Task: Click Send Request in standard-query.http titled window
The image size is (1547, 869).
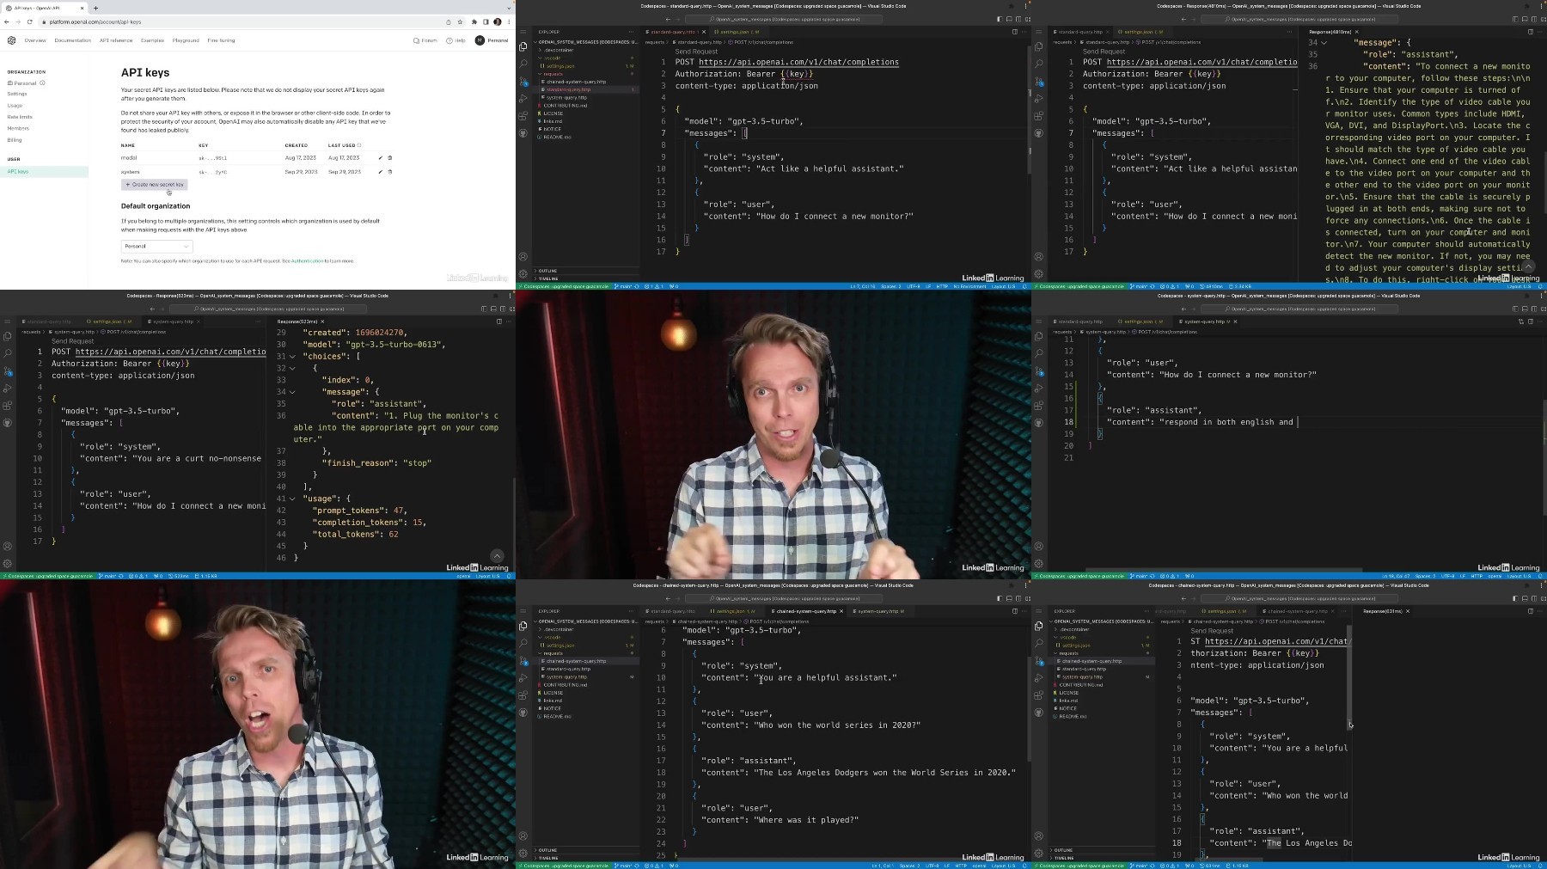Action: coord(696,52)
